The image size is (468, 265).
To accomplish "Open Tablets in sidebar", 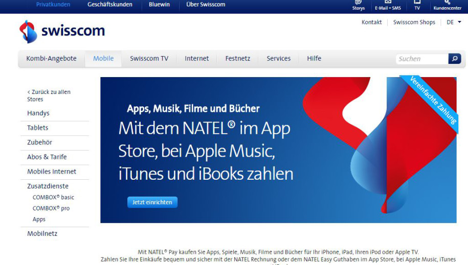I will (38, 128).
